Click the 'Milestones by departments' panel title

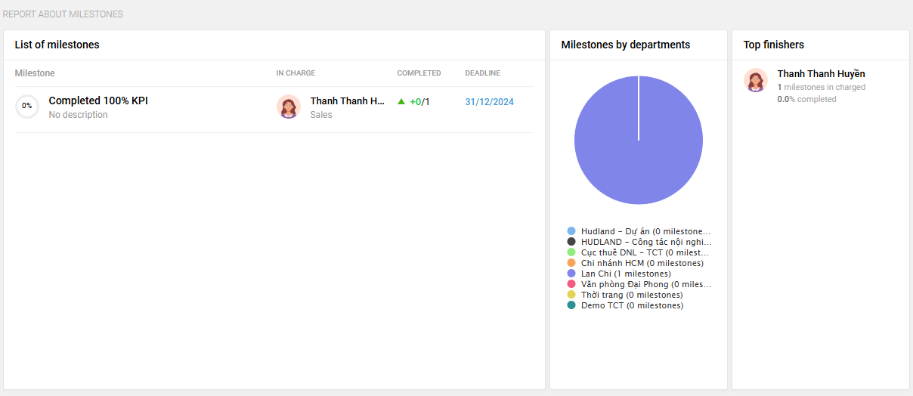pyautogui.click(x=625, y=45)
